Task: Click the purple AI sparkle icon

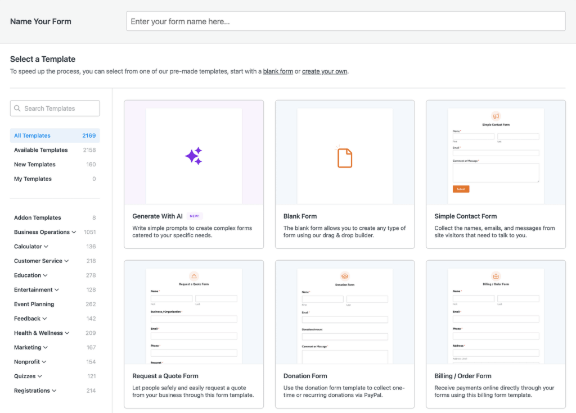Action: pyautogui.click(x=193, y=156)
